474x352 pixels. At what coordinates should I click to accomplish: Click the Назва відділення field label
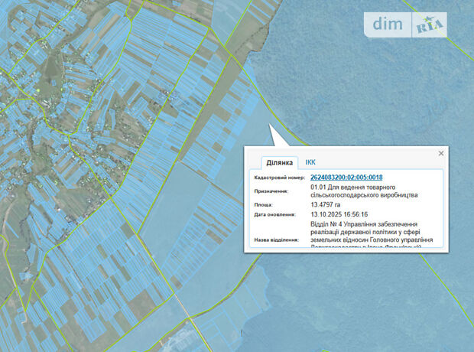pyautogui.click(x=276, y=240)
